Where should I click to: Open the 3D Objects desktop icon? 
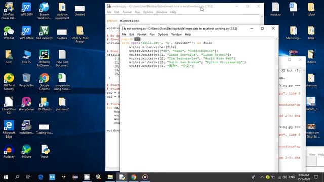click(44, 104)
